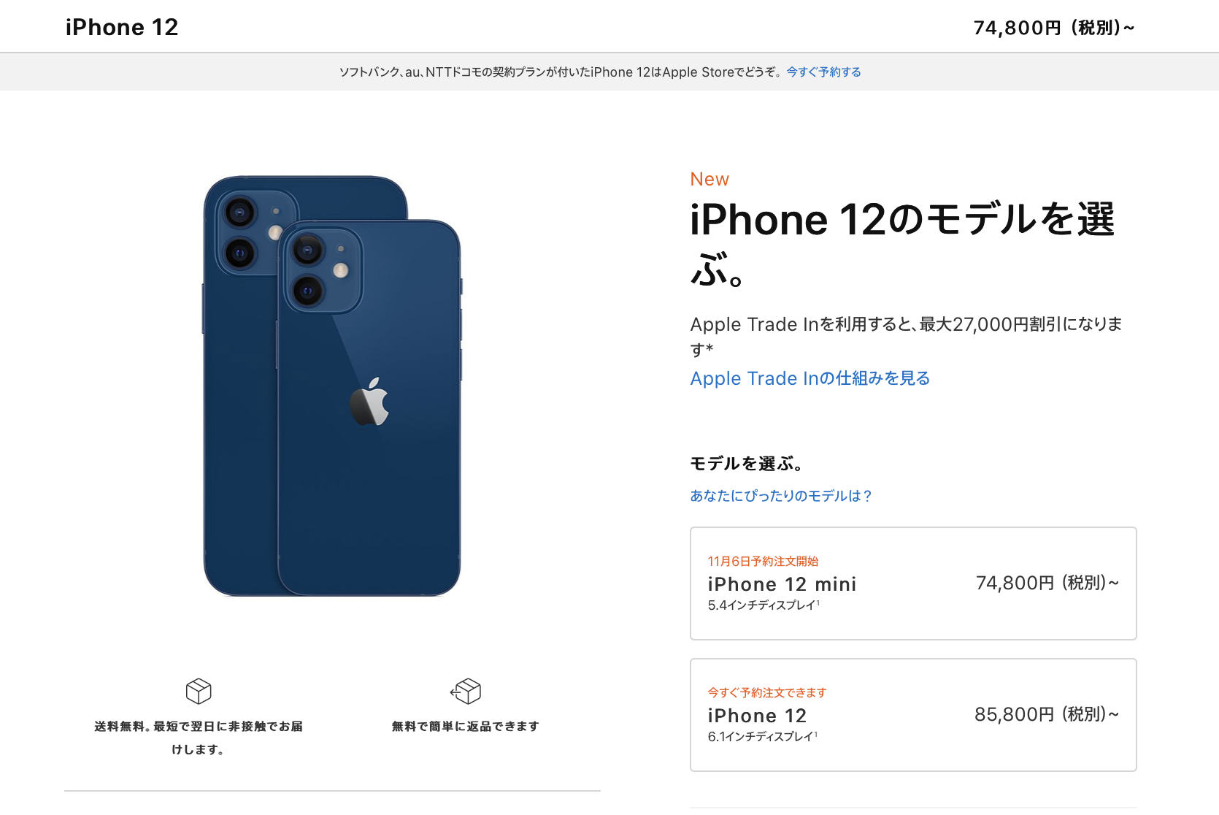
Task: Click the orange New label
Action: (710, 179)
